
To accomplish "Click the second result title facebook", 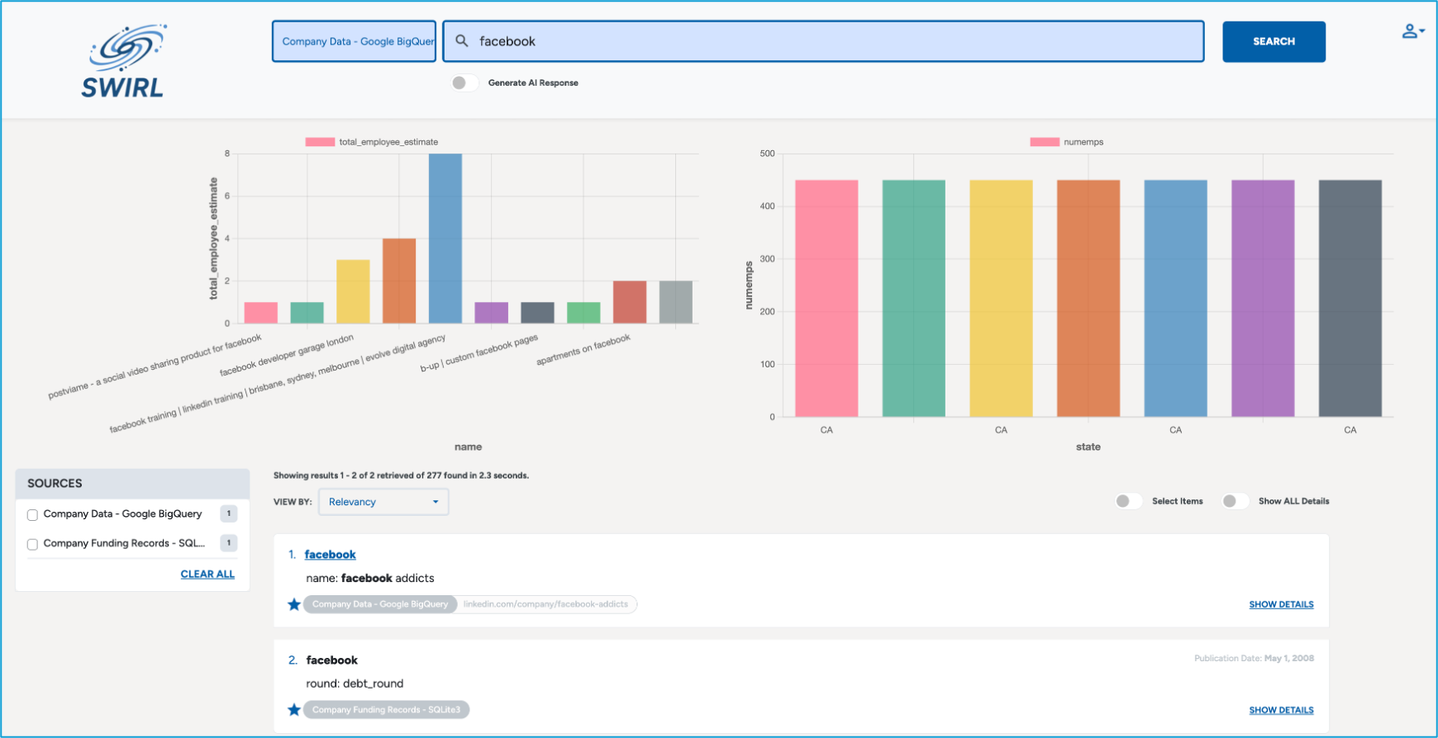I will pyautogui.click(x=331, y=660).
